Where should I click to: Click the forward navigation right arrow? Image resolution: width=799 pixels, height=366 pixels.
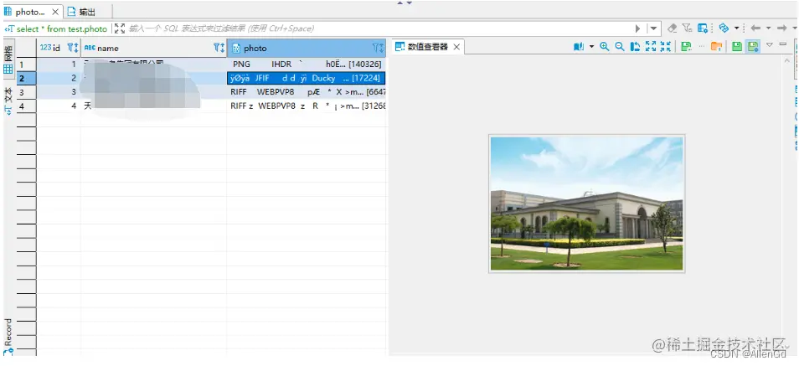click(781, 28)
